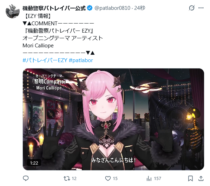
Task: Open the #patlabor hashtag link
Action: point(81,60)
